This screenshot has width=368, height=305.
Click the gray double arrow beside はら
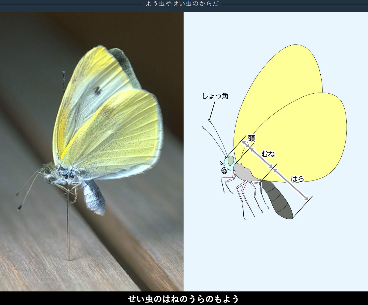[x=290, y=184]
